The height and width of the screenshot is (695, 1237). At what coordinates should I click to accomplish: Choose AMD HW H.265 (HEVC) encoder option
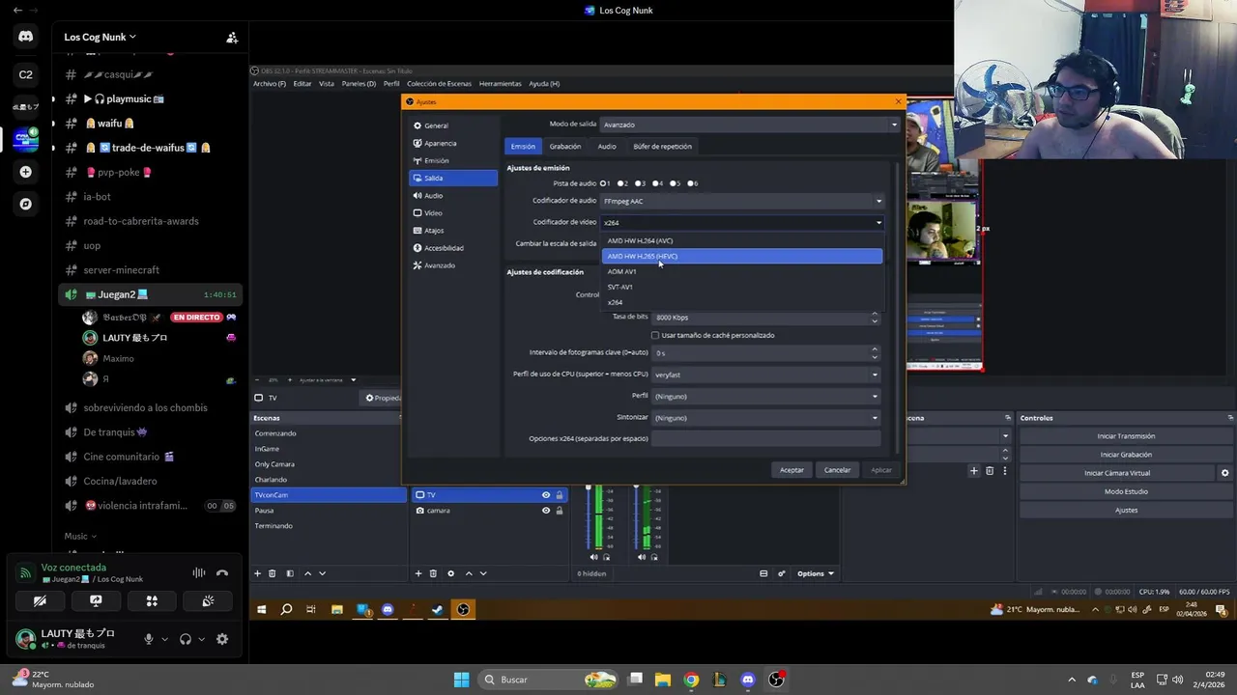click(742, 256)
